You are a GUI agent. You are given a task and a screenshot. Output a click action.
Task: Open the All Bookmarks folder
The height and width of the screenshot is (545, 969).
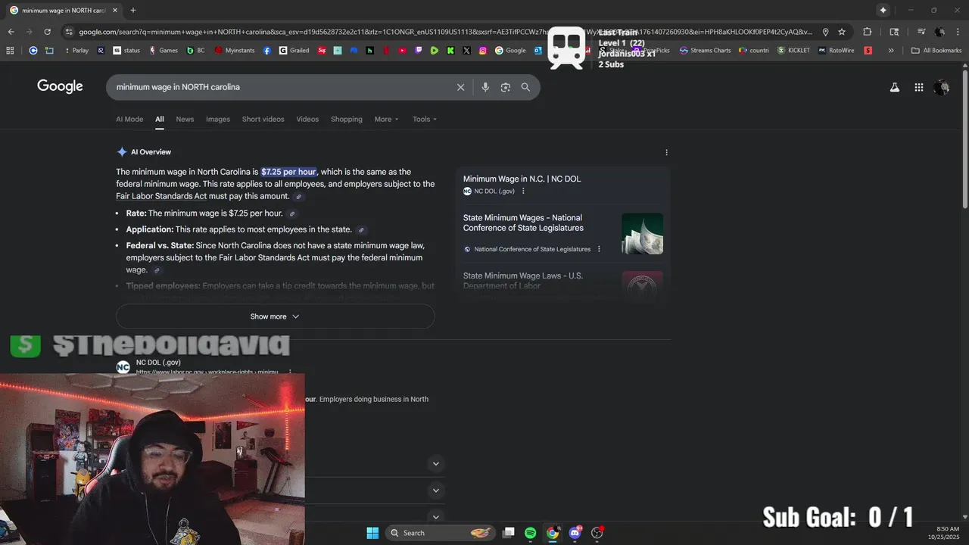tap(936, 51)
